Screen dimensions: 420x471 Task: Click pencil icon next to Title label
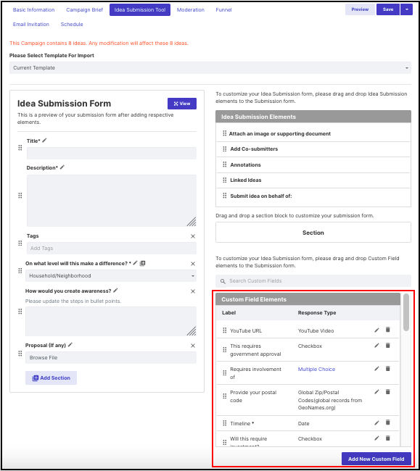click(x=44, y=141)
